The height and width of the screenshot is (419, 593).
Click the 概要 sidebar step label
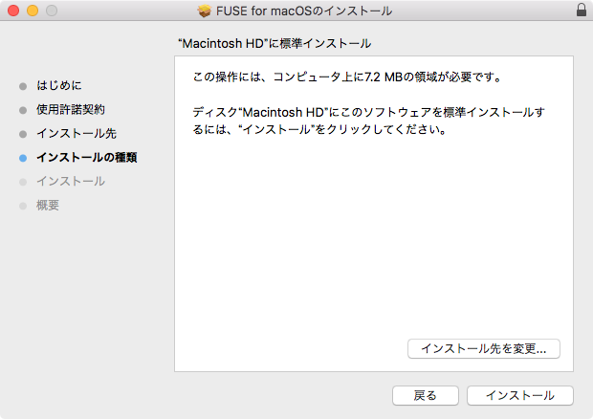pos(48,206)
